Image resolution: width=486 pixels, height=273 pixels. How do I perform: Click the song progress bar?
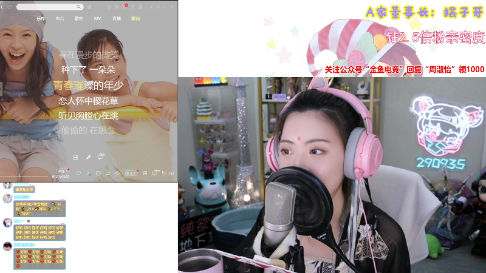pyautogui.click(x=24, y=177)
